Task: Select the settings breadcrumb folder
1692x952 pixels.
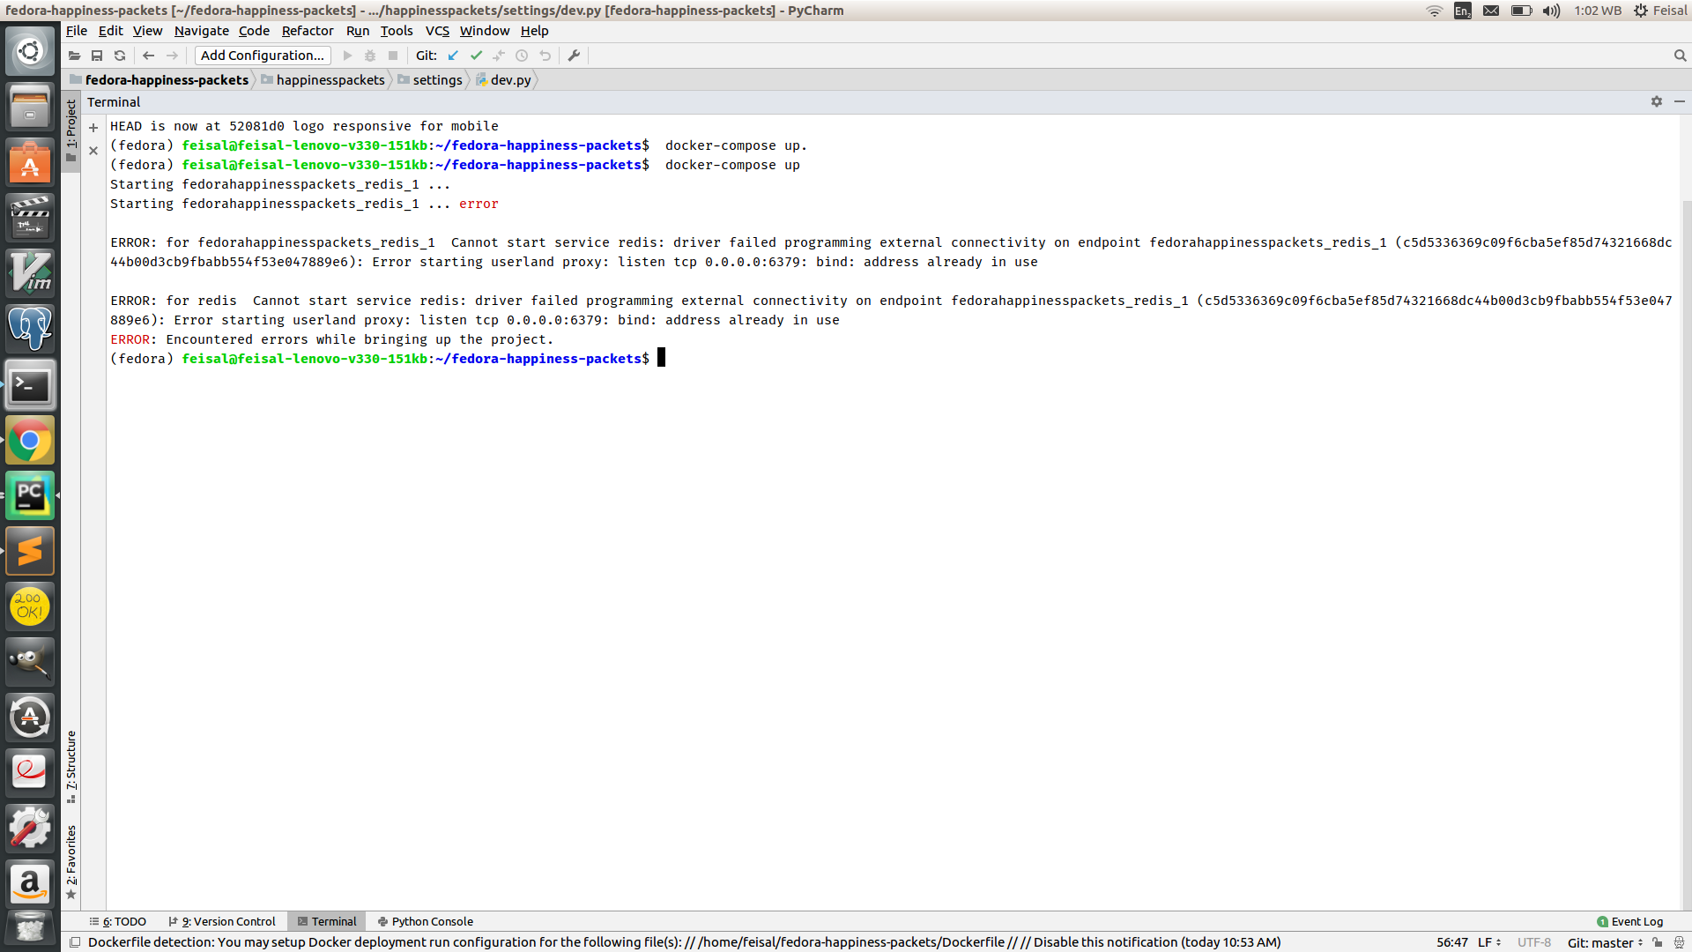Action: [430, 80]
